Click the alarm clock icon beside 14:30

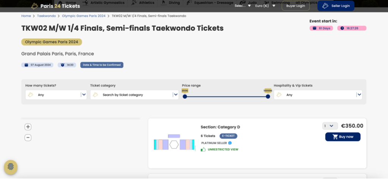[63, 65]
